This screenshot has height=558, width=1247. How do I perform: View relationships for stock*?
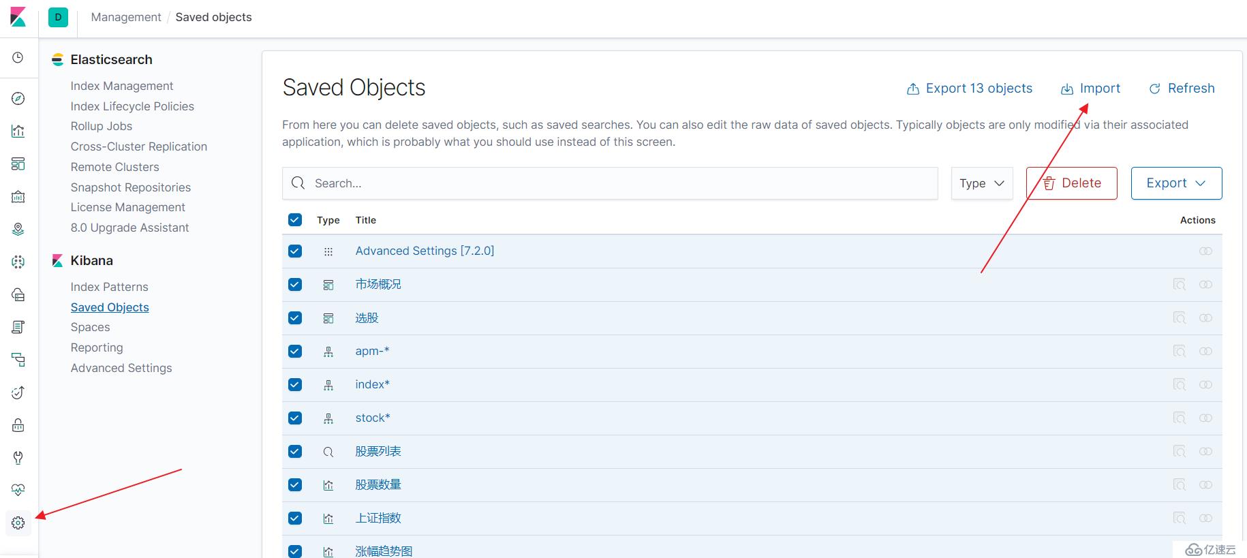tap(1205, 418)
